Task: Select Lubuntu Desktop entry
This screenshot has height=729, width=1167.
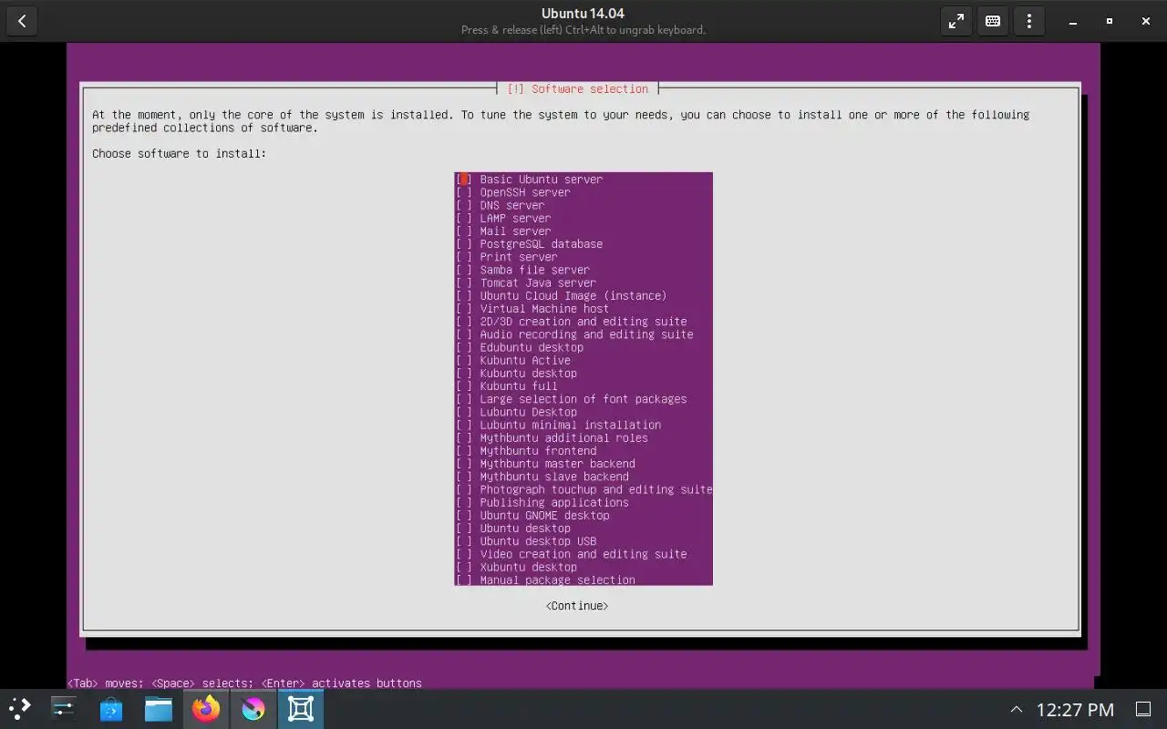Action: click(583, 412)
